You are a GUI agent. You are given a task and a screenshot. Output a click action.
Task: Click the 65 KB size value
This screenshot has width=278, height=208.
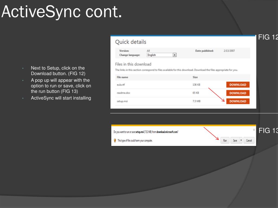(196, 93)
